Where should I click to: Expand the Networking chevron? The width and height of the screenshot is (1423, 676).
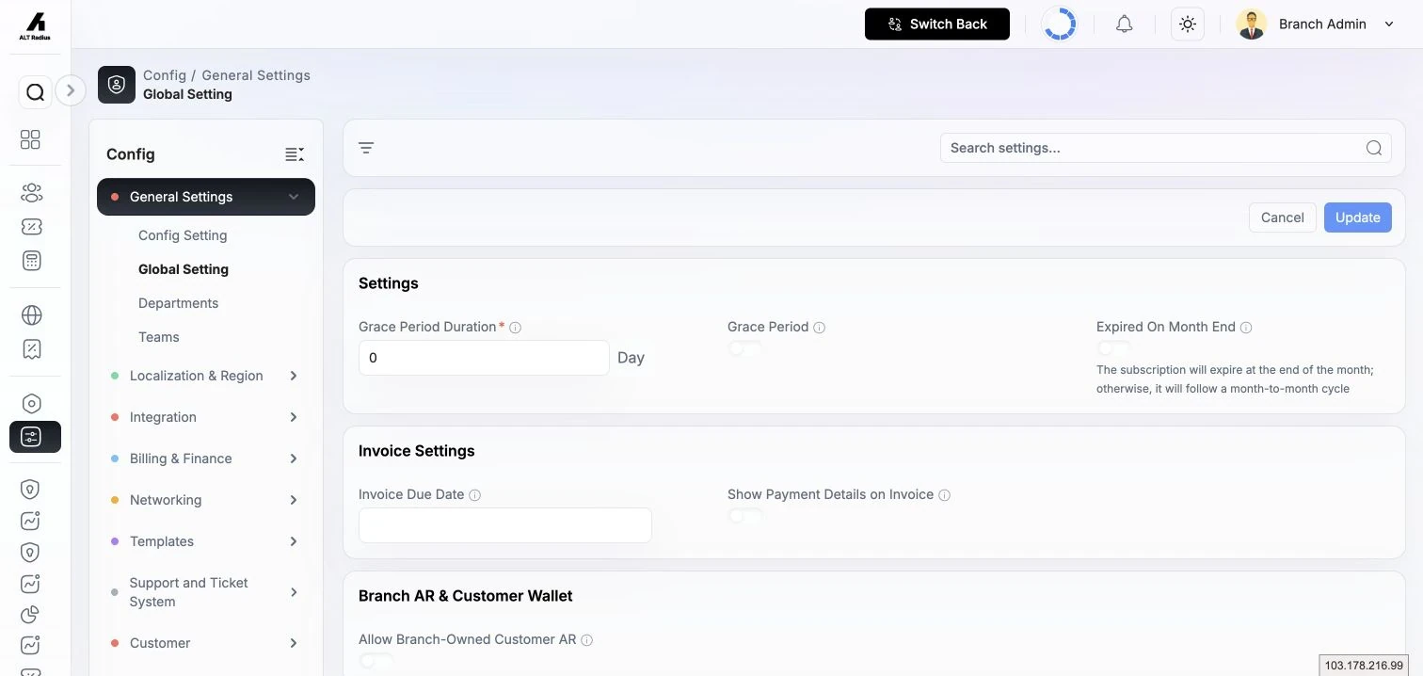(x=294, y=500)
